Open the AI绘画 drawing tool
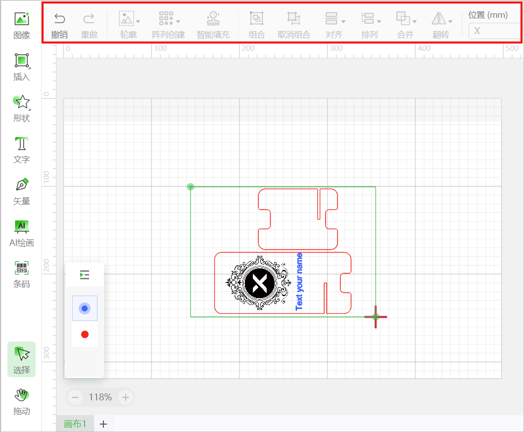524x432 pixels. coord(22,233)
